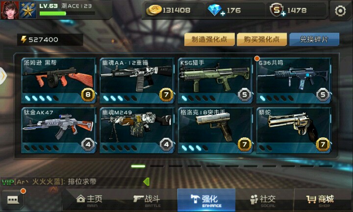Click the 制造强化点 button
This screenshot has height=212, width=353.
[x=209, y=39]
